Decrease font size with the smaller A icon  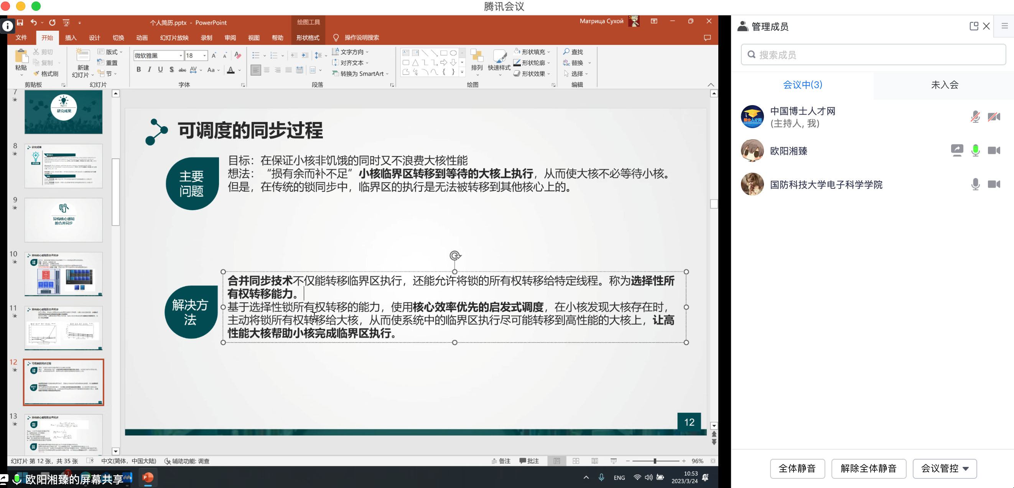[225, 56]
